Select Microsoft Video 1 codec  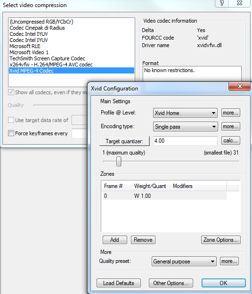coord(72,52)
